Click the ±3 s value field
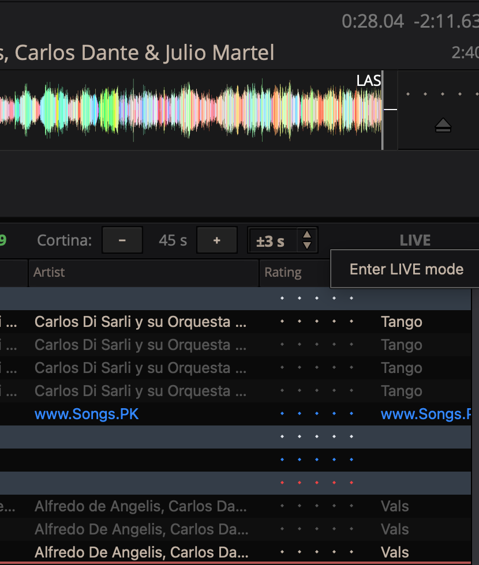The image size is (479, 565). click(272, 240)
